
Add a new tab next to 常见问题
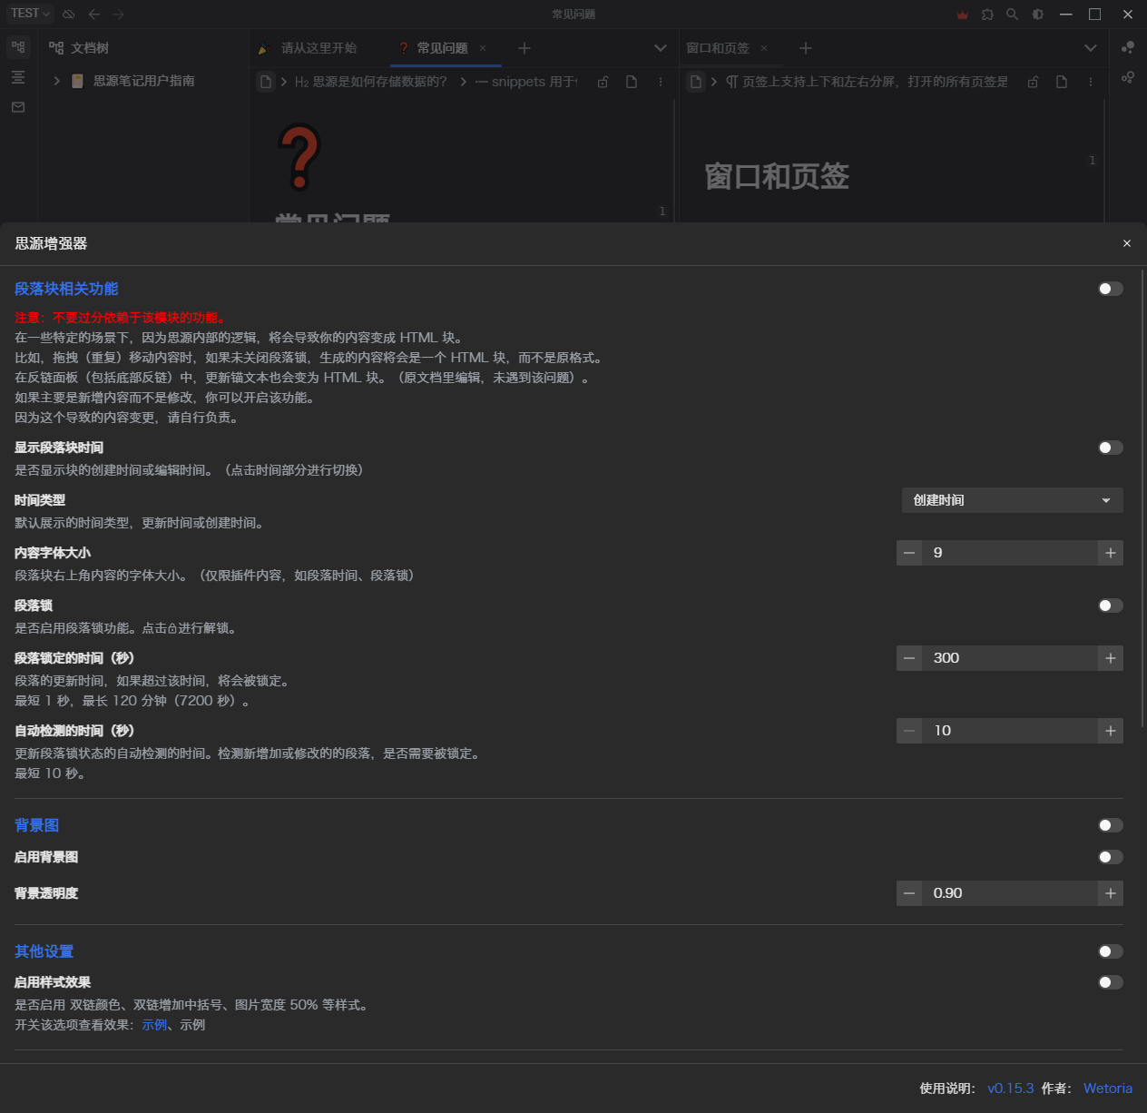[524, 48]
